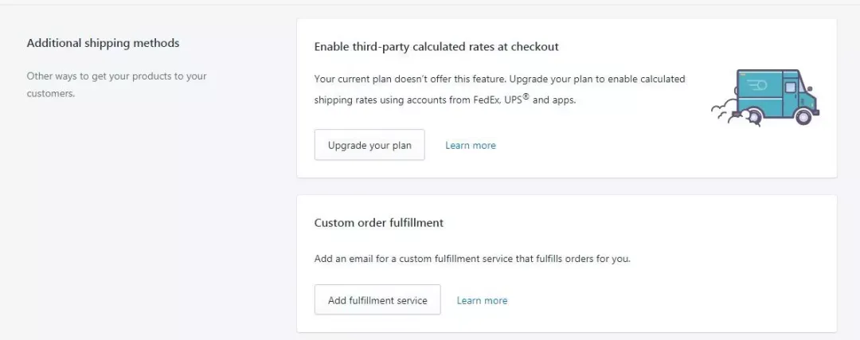The height and width of the screenshot is (340, 860).
Task: Click the Custom order fulfillment heading
Action: [x=379, y=223]
